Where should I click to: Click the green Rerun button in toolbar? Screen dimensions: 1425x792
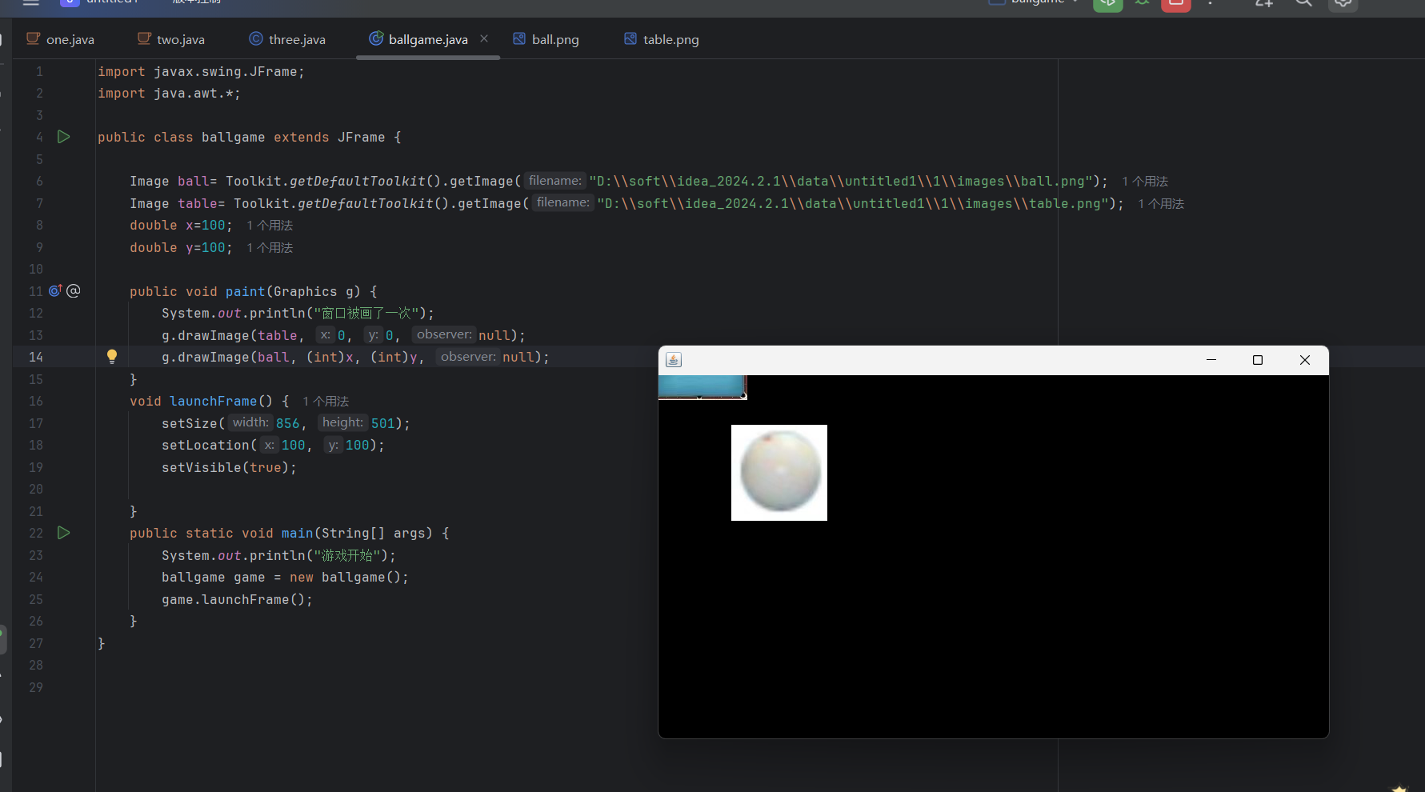[1107, 3]
